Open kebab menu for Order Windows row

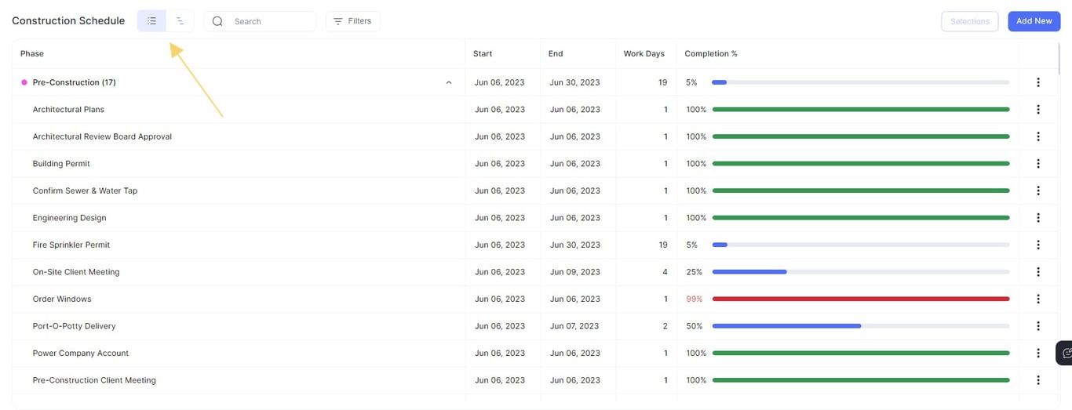[x=1037, y=299]
